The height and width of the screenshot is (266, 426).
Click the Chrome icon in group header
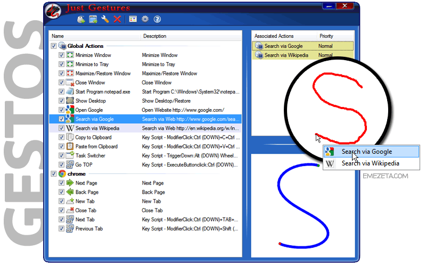click(62, 174)
